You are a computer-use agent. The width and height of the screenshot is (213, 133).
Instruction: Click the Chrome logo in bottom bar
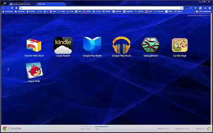(x=12, y=128)
